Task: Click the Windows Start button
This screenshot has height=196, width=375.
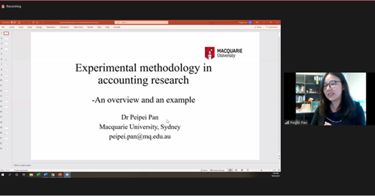Action: point(3,175)
